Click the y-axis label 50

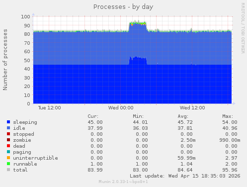[x=27, y=60]
